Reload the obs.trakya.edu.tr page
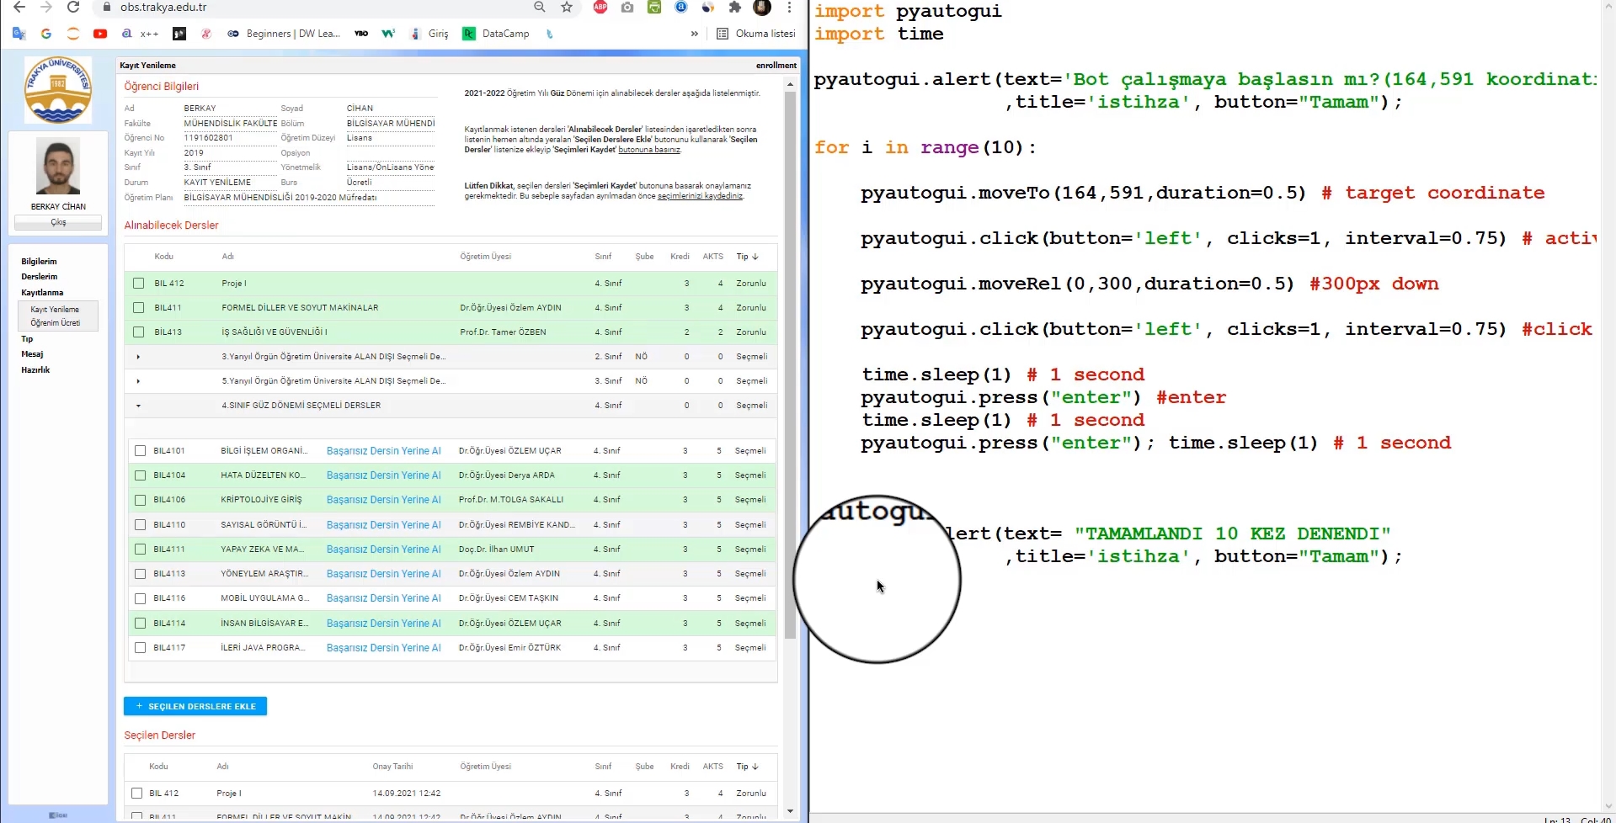 click(73, 8)
